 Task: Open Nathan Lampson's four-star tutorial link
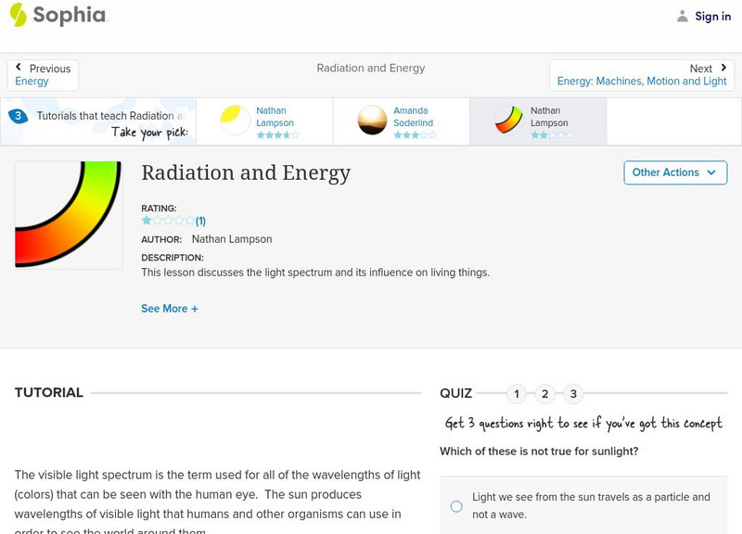[x=275, y=117]
